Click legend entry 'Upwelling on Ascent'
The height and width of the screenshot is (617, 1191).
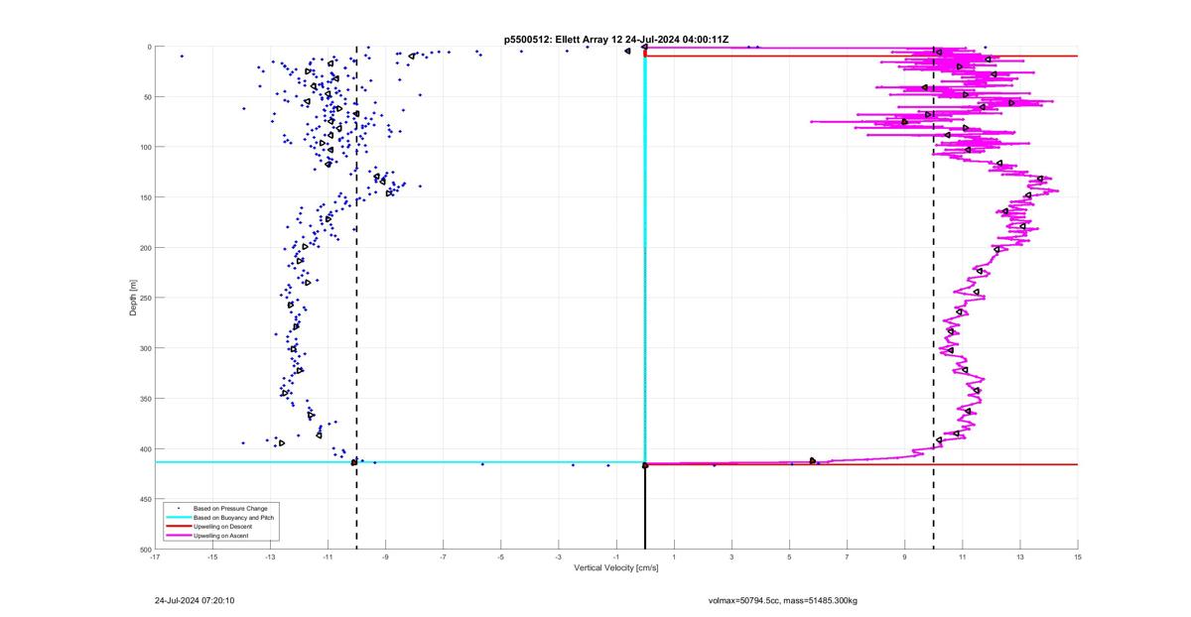point(221,536)
